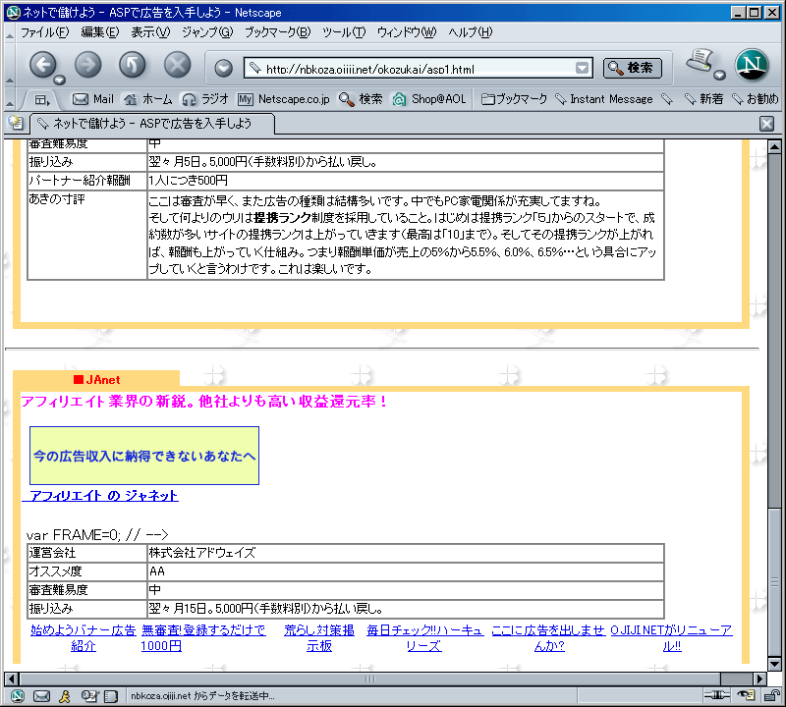Open the ここに広告を出しませんか? link

[x=549, y=638]
